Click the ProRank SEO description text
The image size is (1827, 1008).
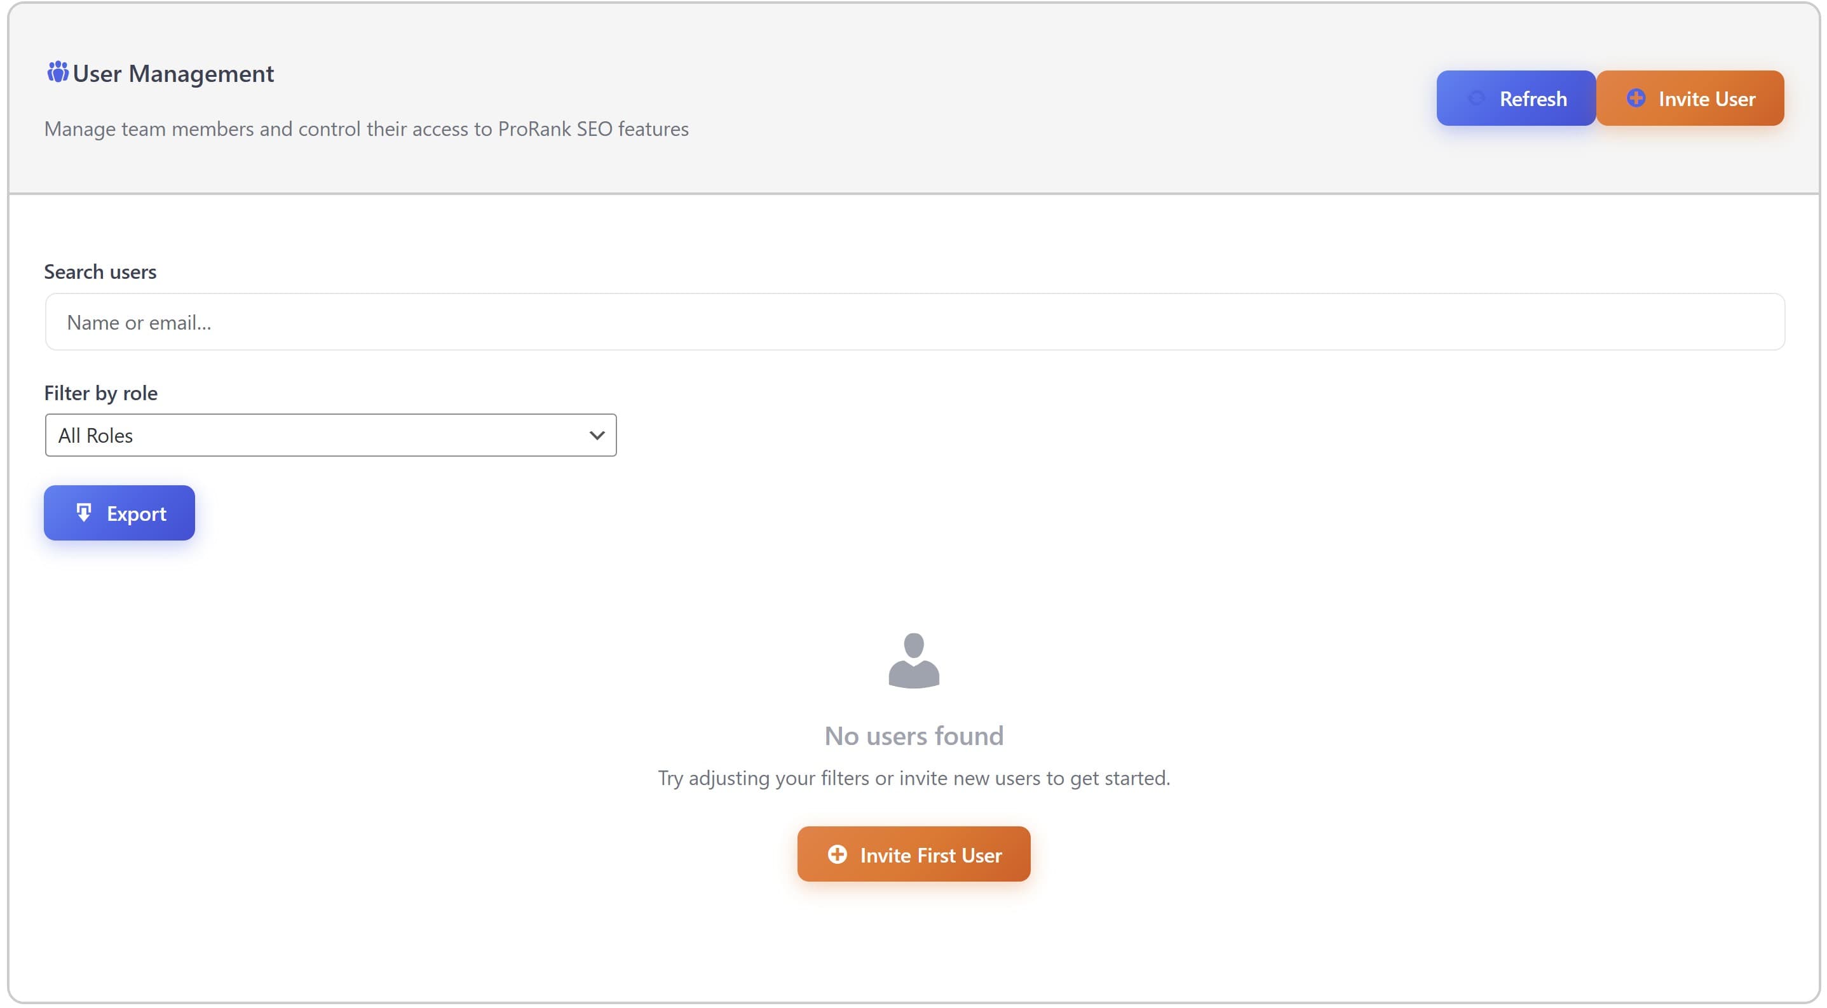(x=367, y=129)
